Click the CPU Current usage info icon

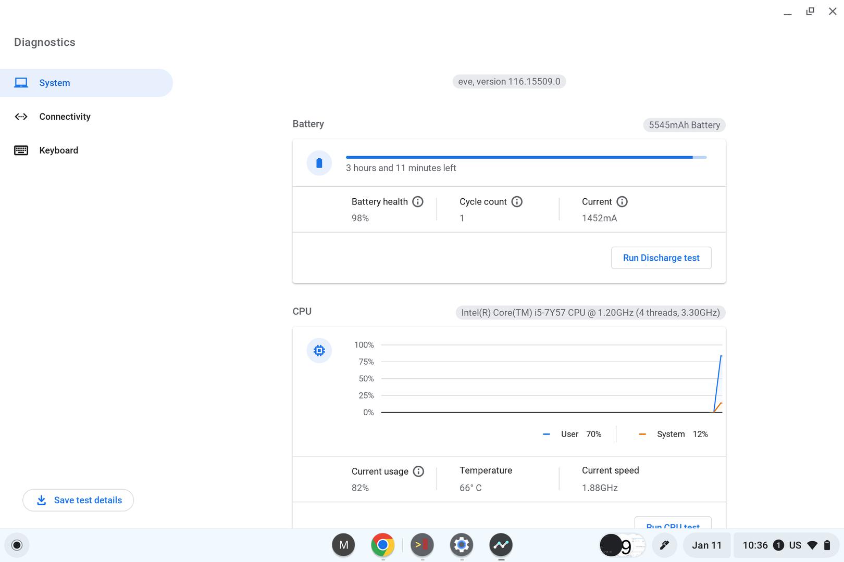point(418,471)
